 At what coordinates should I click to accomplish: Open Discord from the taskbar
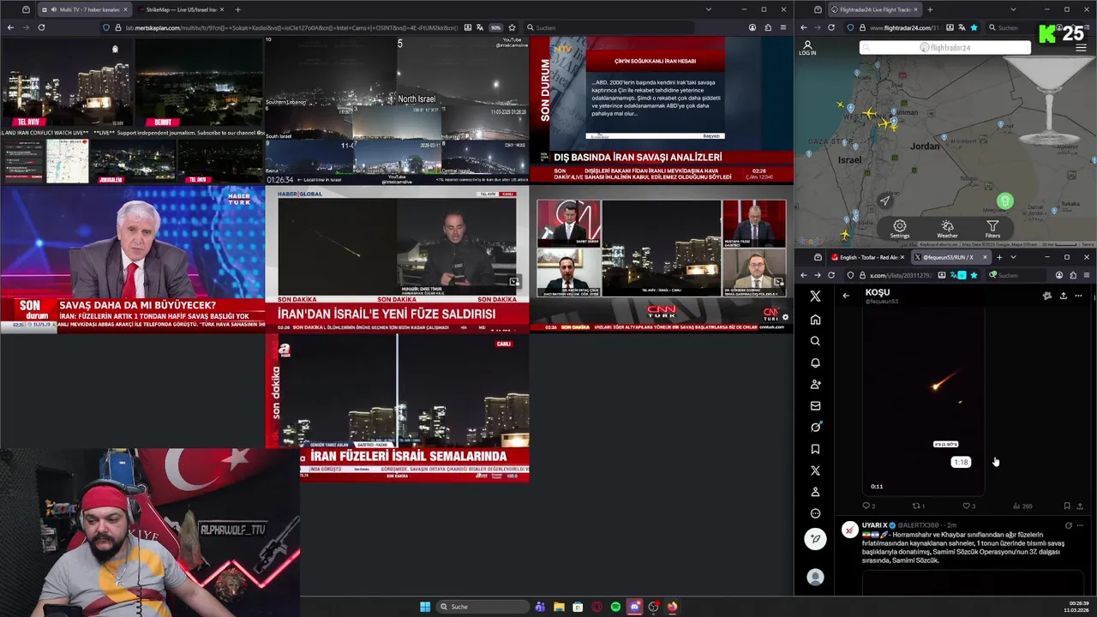[x=634, y=607]
